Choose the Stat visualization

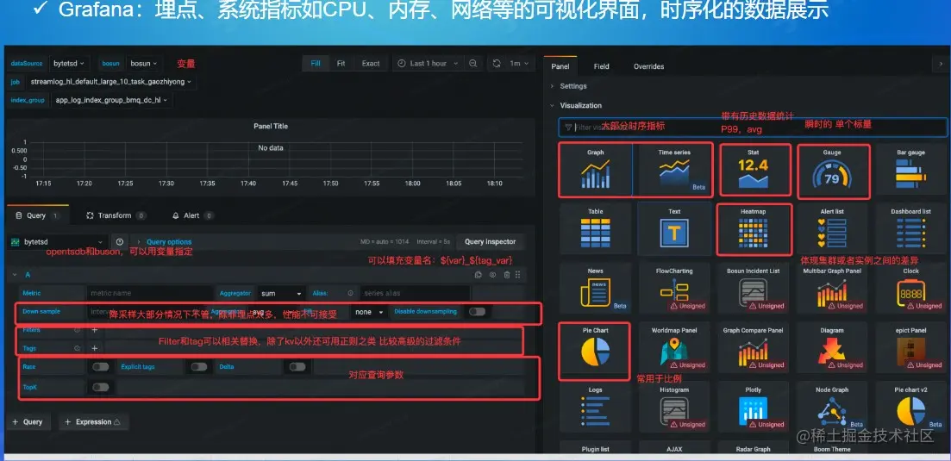coord(754,170)
